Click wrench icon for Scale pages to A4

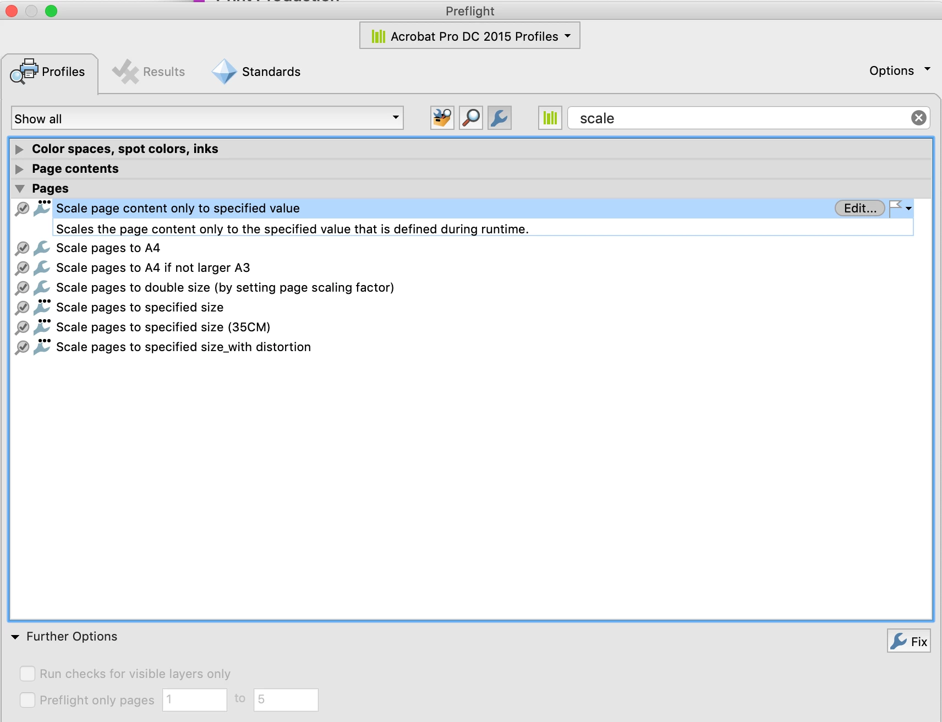pyautogui.click(x=42, y=248)
